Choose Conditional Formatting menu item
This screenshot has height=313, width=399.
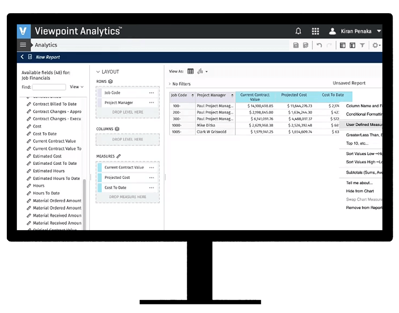point(364,114)
